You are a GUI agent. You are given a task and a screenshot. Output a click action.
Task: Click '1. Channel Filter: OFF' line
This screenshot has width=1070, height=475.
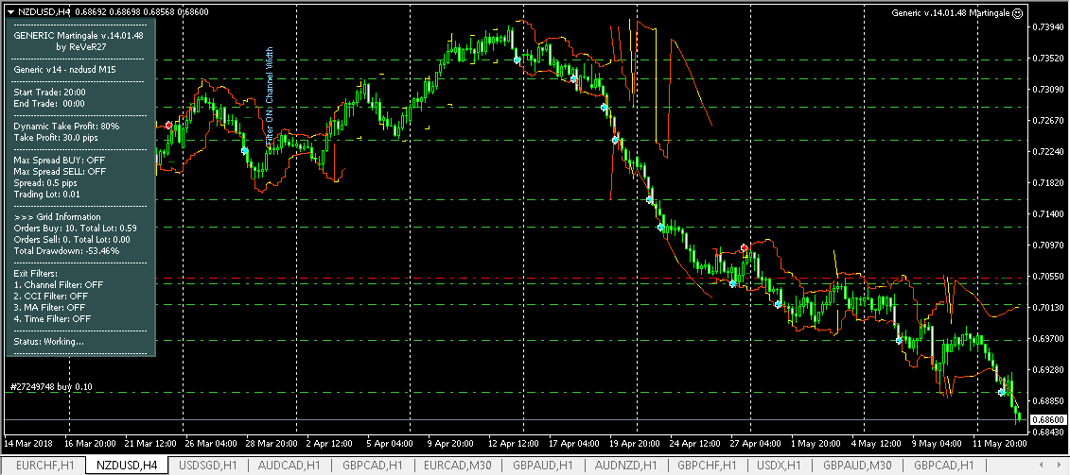58,285
